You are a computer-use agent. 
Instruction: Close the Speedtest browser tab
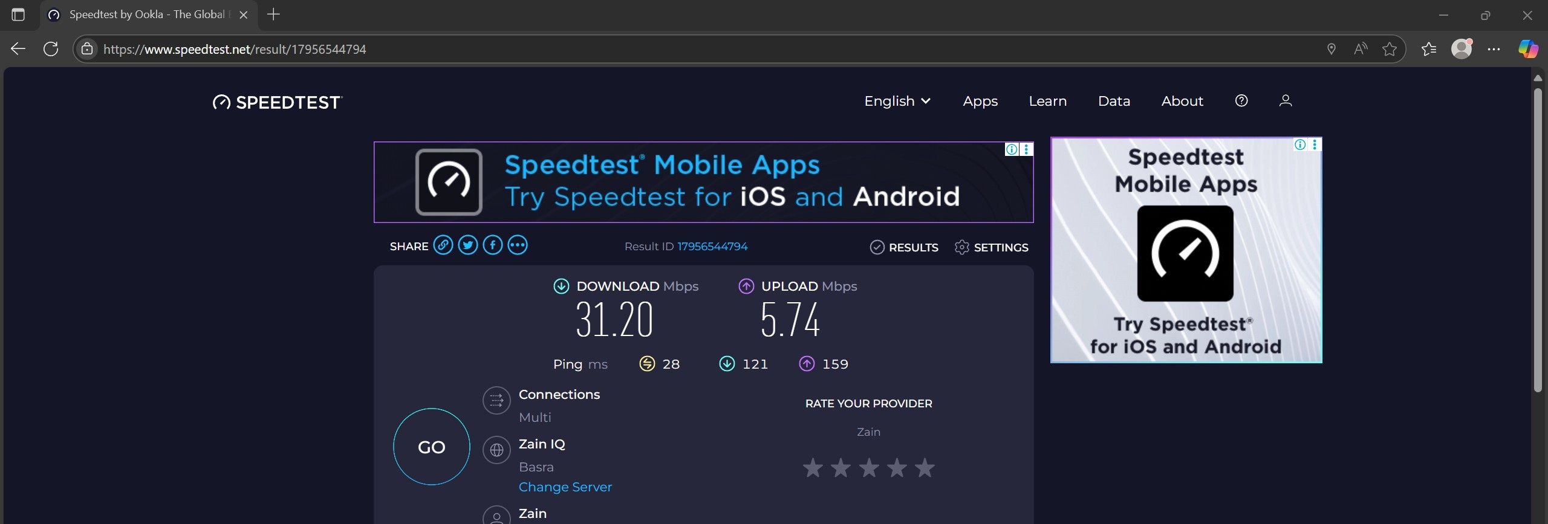tap(244, 15)
